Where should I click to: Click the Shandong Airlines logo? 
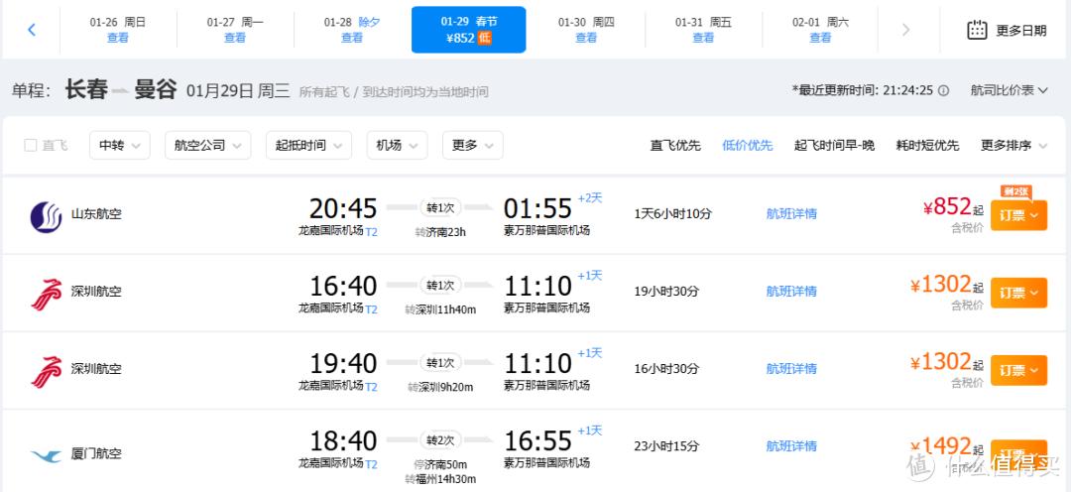(46, 214)
